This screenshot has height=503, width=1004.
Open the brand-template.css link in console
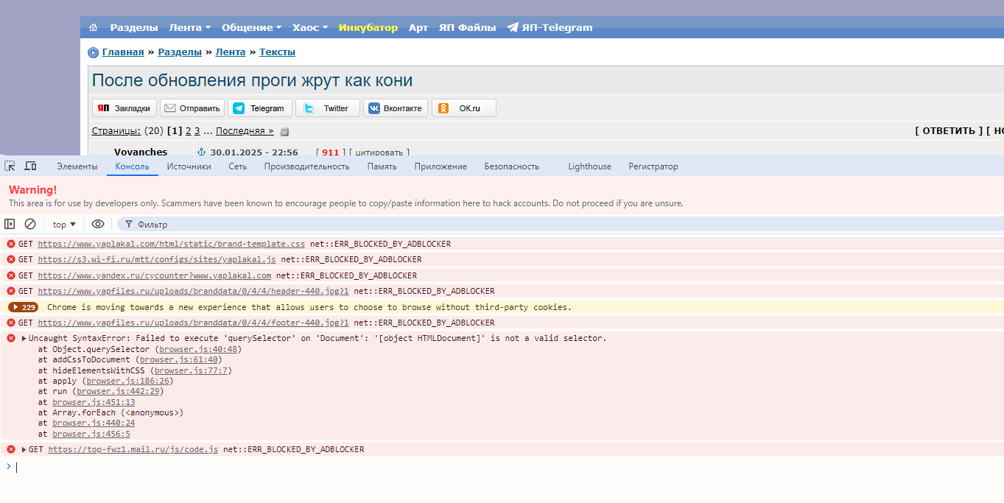[172, 244]
